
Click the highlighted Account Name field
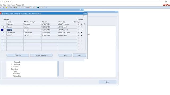(x=15, y=30)
